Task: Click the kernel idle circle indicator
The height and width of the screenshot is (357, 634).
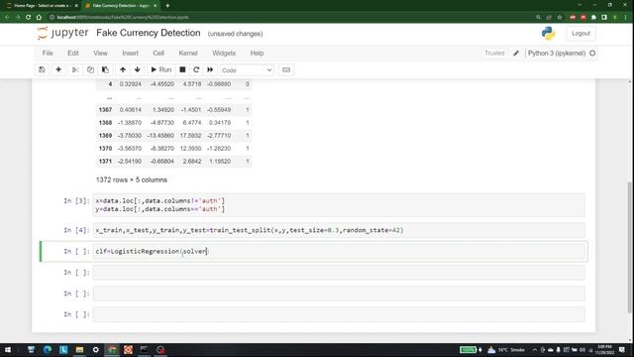Action: [x=592, y=53]
